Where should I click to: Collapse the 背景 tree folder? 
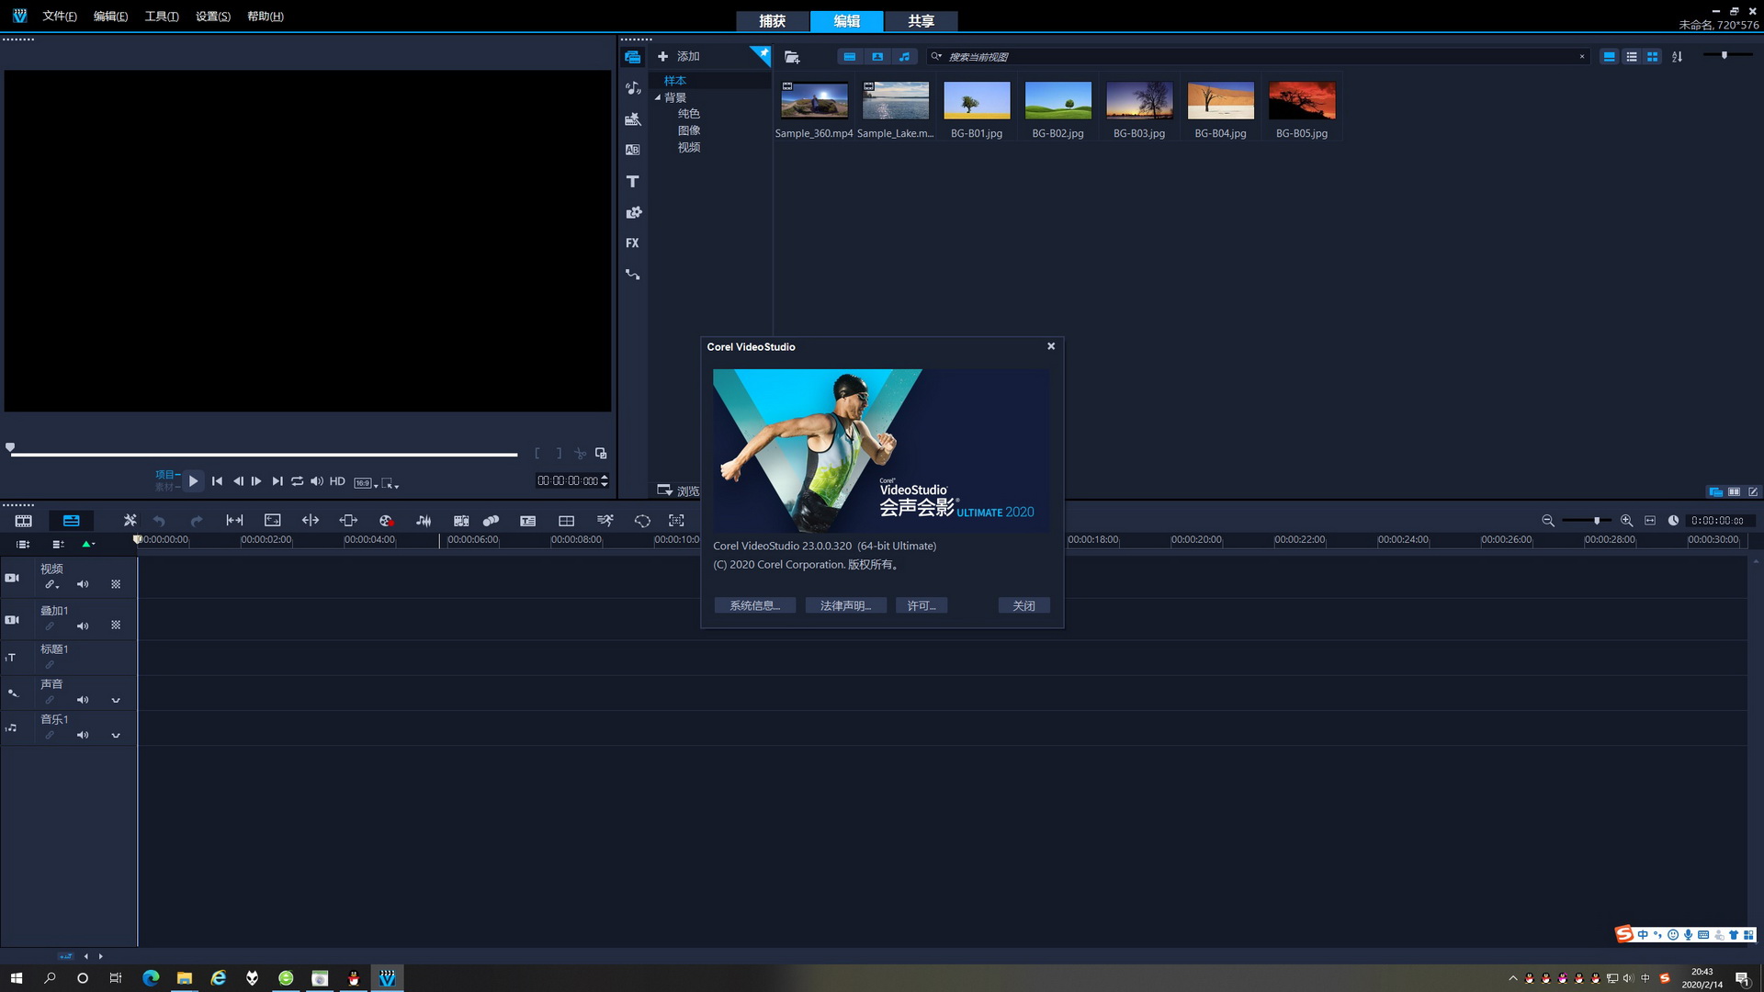(658, 97)
